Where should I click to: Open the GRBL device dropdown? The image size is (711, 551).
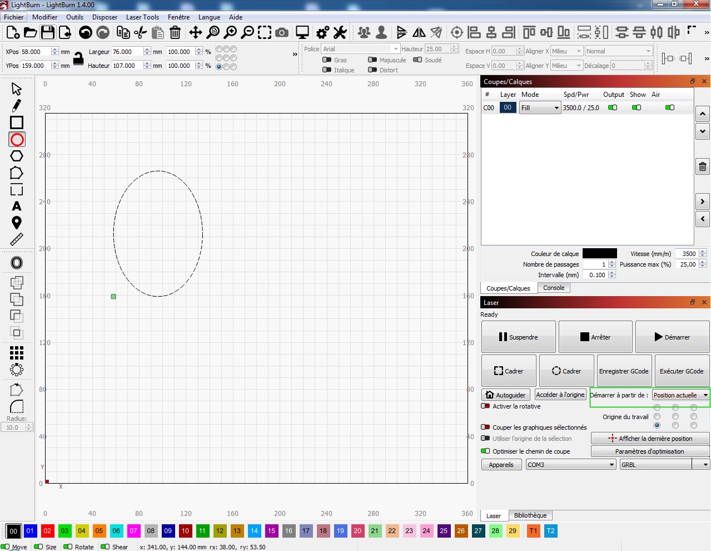coord(665,464)
